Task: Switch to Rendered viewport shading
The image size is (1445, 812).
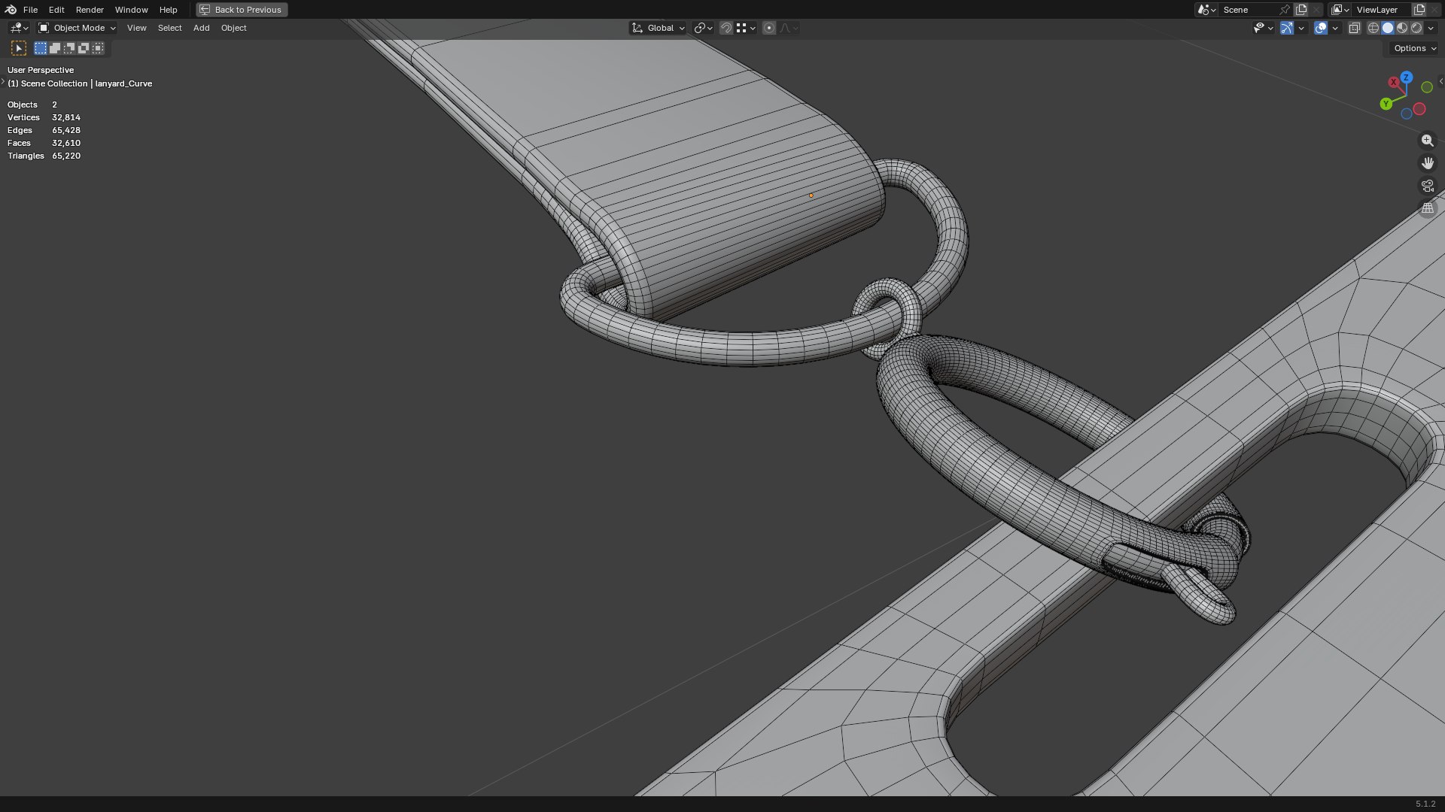Action: 1416,28
